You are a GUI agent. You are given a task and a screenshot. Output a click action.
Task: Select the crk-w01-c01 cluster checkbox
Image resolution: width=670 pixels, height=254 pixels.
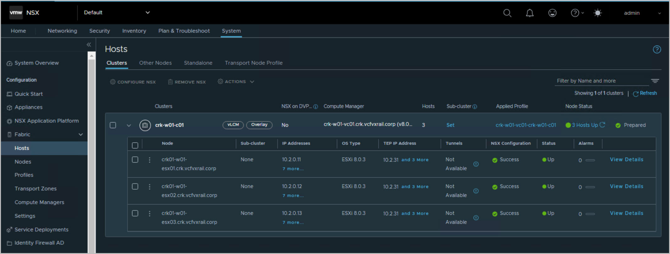tap(113, 125)
